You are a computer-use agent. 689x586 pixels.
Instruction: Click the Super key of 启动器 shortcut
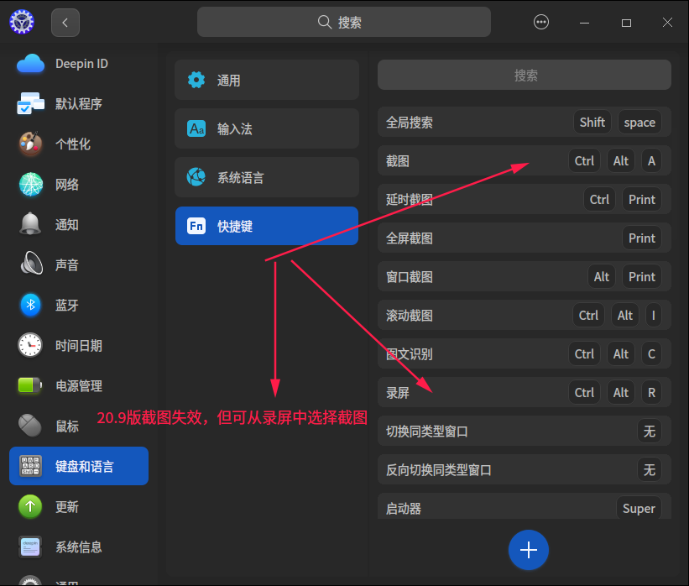point(639,508)
